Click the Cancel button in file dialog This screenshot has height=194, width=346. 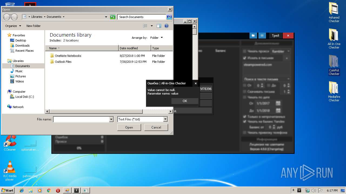[156, 127]
